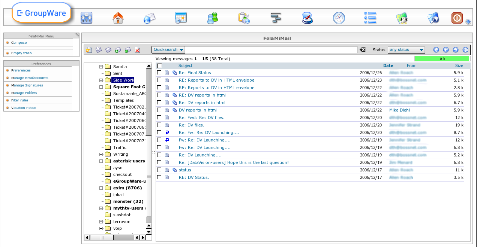Click Empty trash in FelaMiMail Menu
The height and width of the screenshot is (247, 477).
pos(21,53)
